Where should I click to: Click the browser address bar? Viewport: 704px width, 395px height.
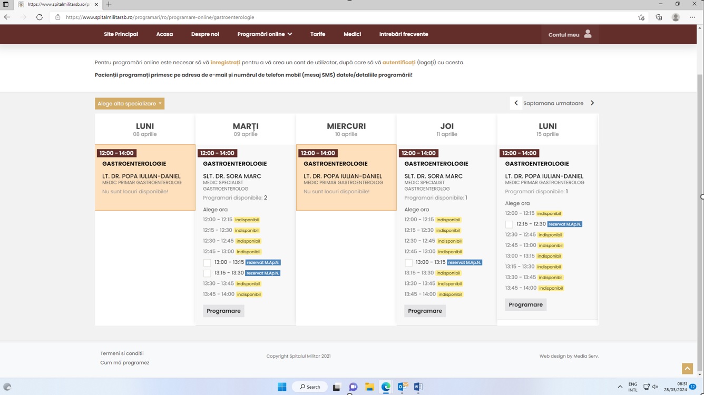pos(316,17)
